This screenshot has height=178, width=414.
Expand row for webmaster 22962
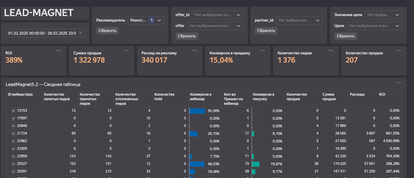[13, 141]
